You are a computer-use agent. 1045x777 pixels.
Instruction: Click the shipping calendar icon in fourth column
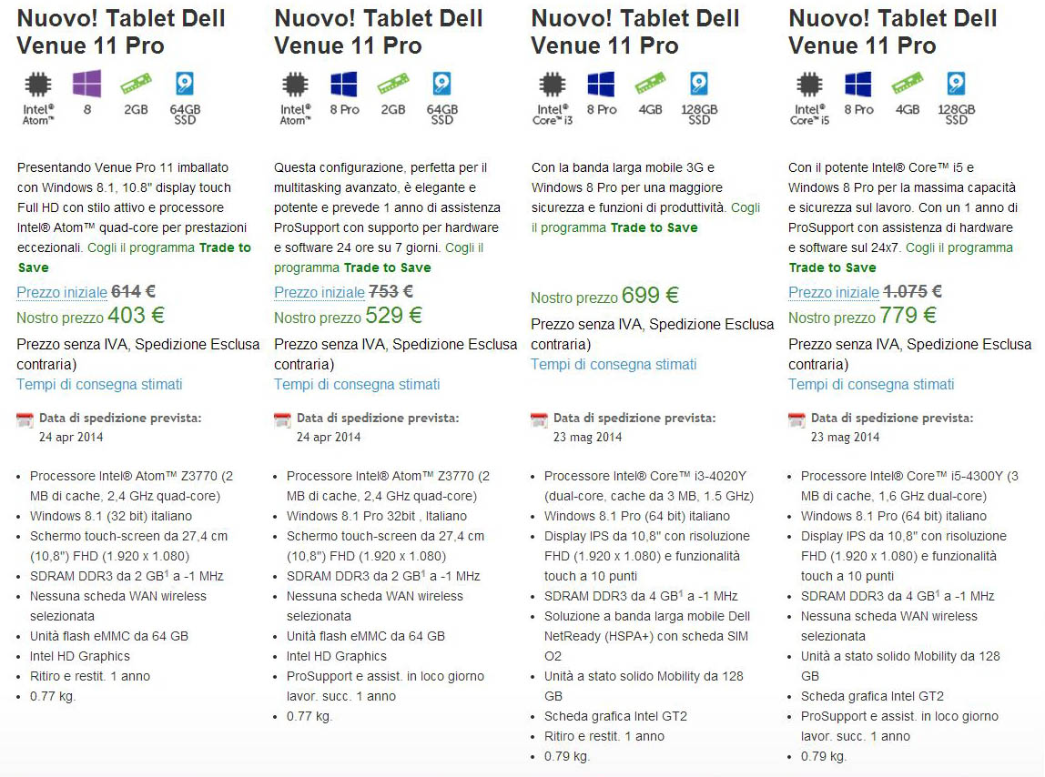(796, 419)
